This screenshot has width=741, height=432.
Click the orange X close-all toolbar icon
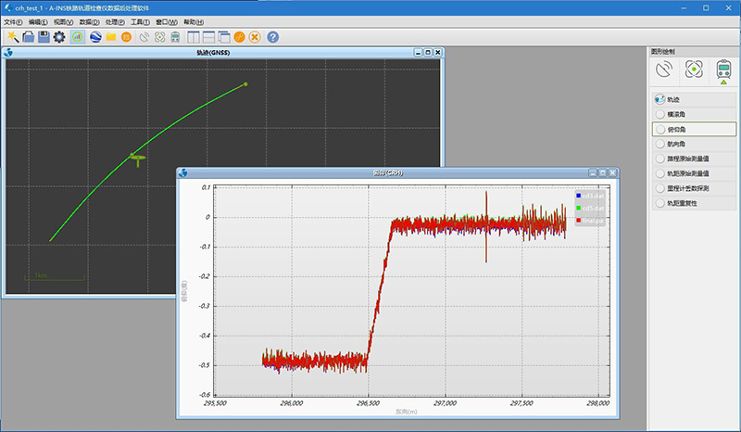coord(255,37)
